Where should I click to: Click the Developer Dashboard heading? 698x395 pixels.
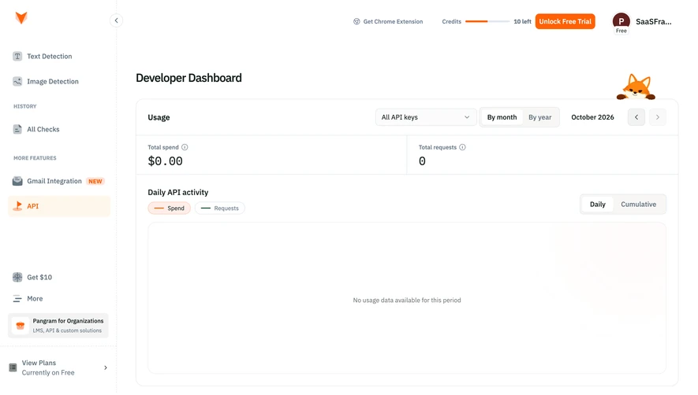click(x=188, y=78)
